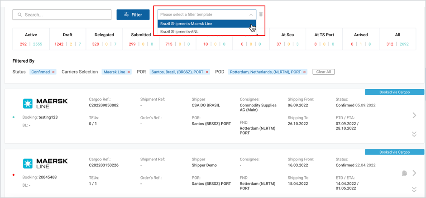Viewport: 426px width, 198px height.
Task: Click status Confirmed 05.09.2022
Action: (356, 105)
